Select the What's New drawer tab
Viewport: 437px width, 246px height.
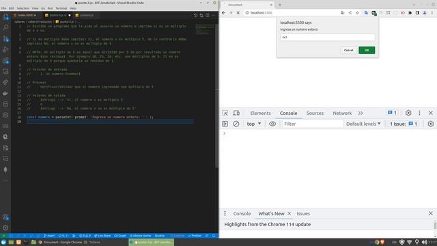pyautogui.click(x=271, y=213)
